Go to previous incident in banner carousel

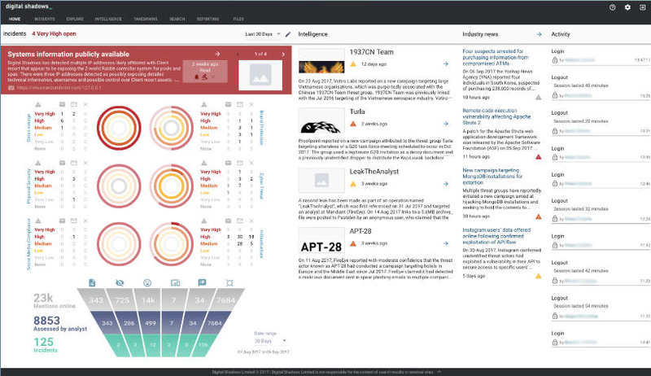coord(236,54)
